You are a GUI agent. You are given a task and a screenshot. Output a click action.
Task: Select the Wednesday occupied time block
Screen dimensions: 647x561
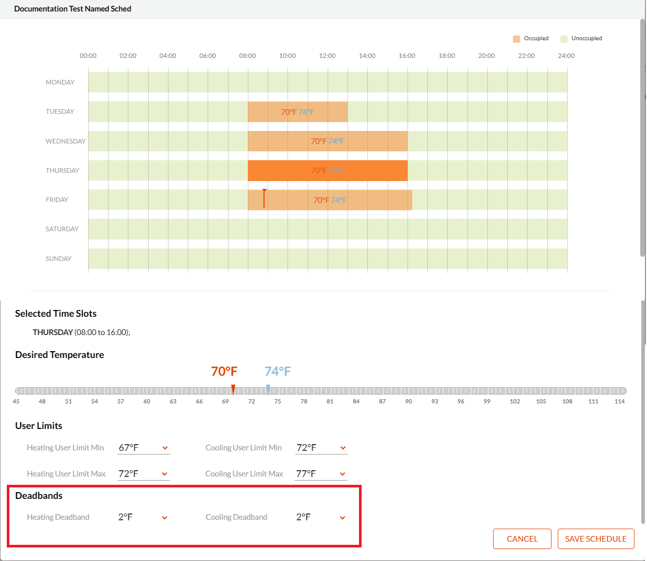(328, 141)
